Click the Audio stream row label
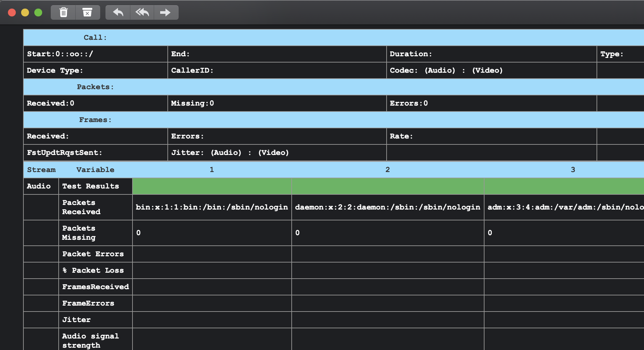This screenshot has height=350, width=644. click(39, 186)
